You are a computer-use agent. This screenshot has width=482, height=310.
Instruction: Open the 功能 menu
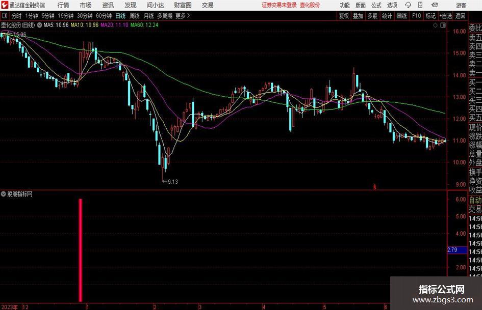click(x=345, y=5)
